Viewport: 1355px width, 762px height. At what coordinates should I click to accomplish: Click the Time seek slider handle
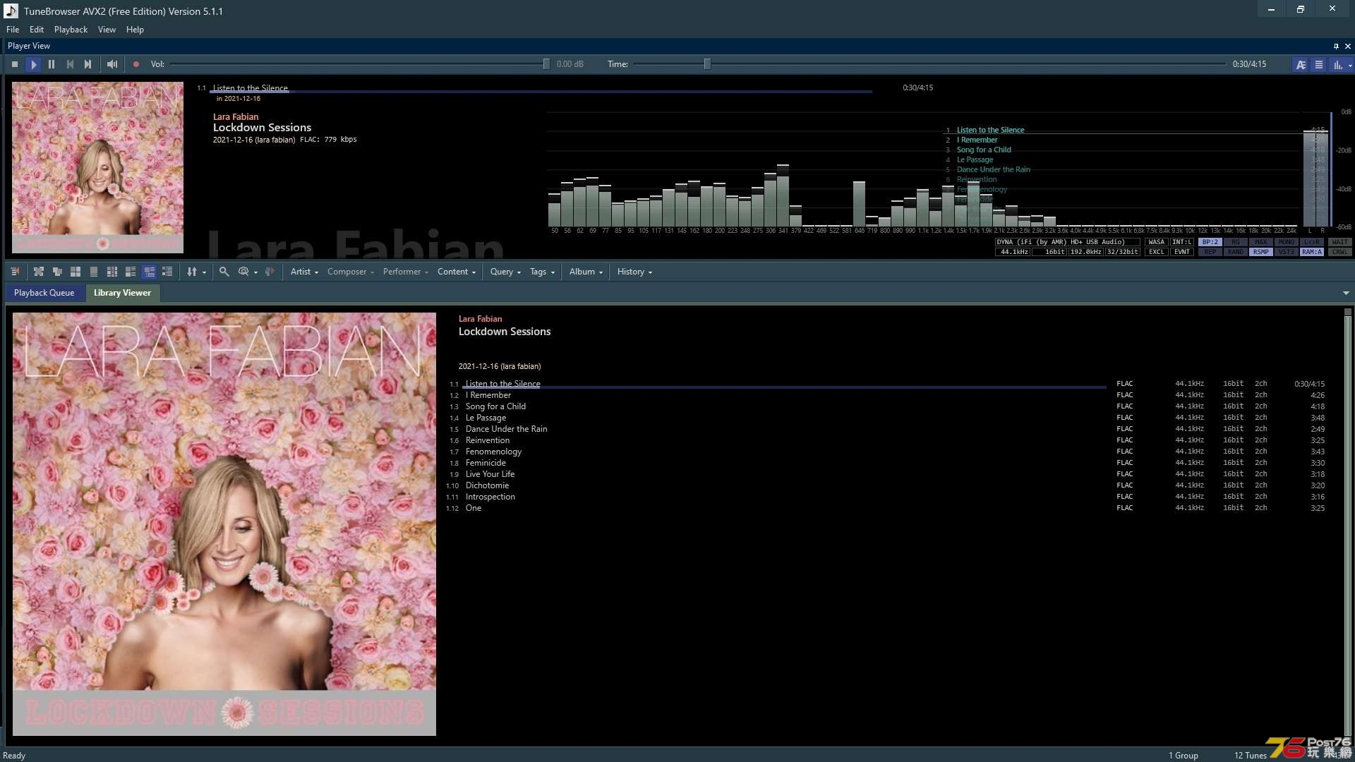coord(707,64)
